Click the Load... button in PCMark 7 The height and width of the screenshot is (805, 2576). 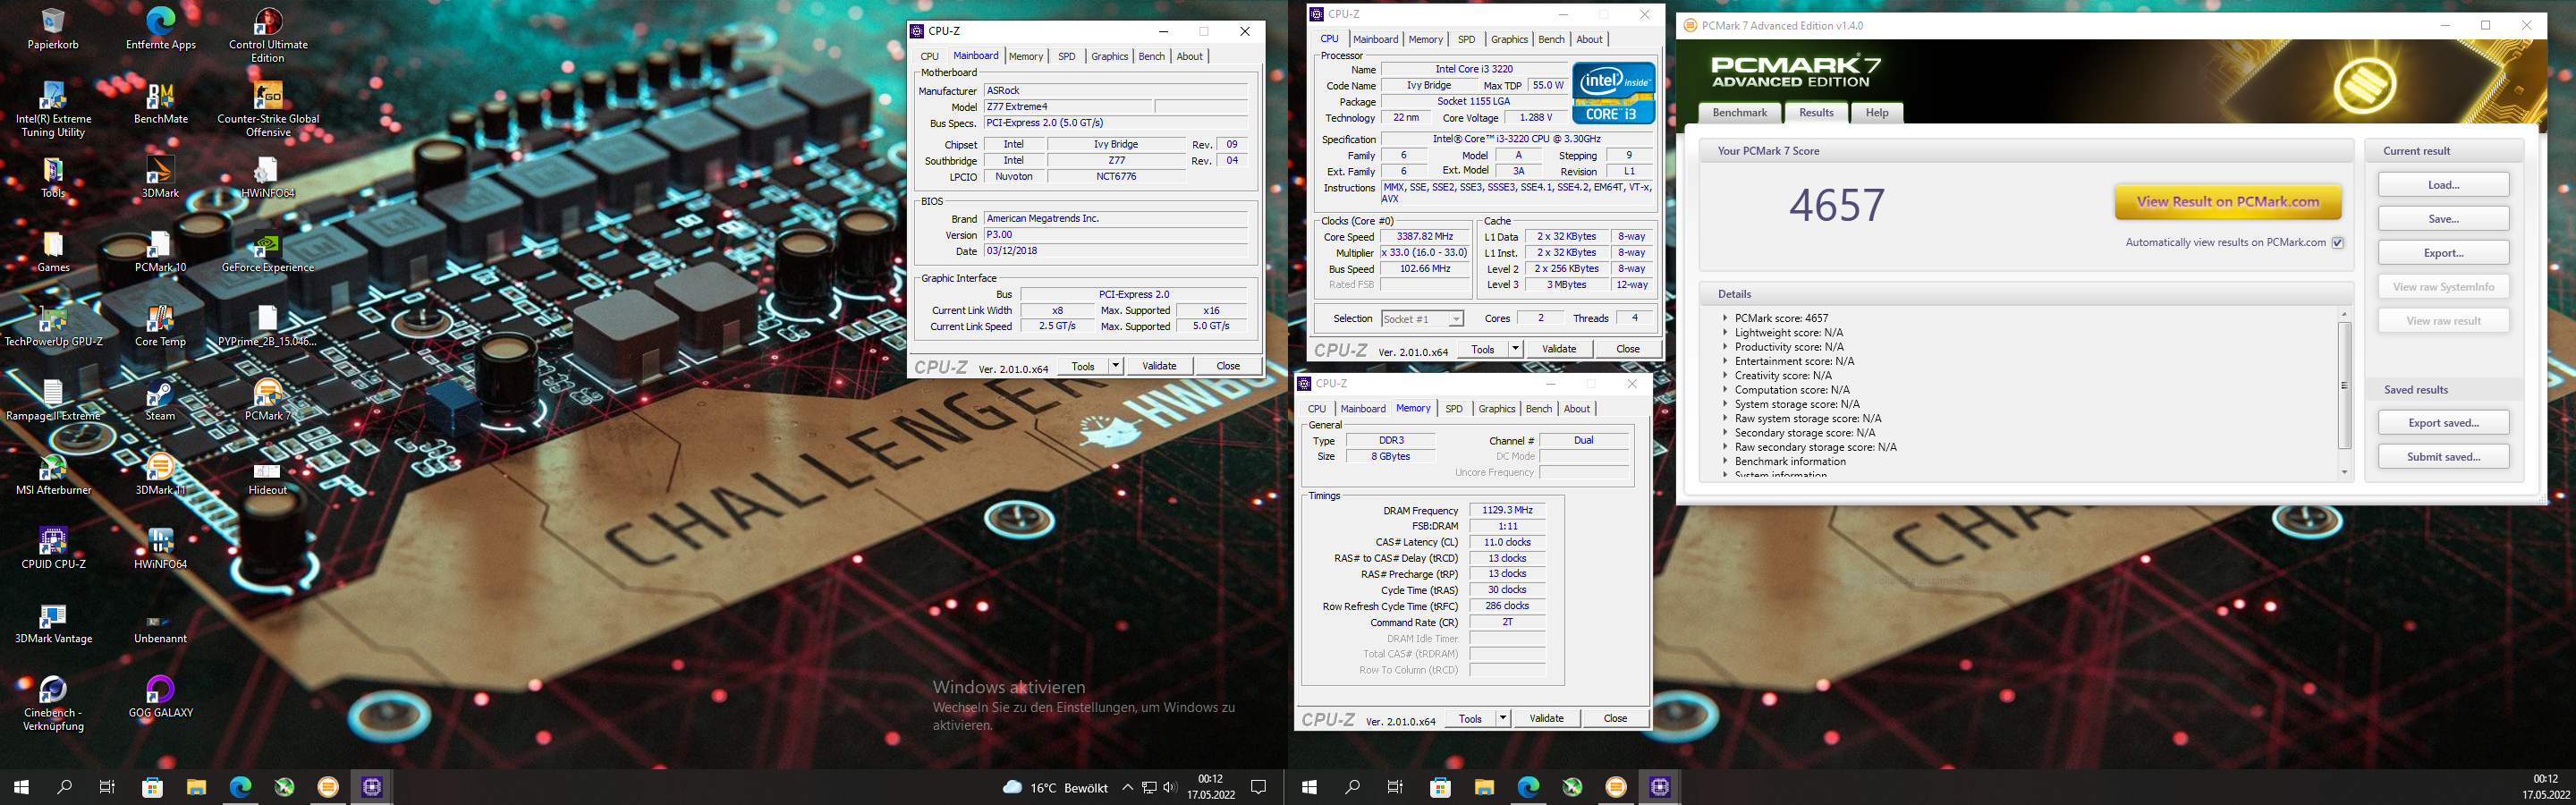[x=2443, y=185]
